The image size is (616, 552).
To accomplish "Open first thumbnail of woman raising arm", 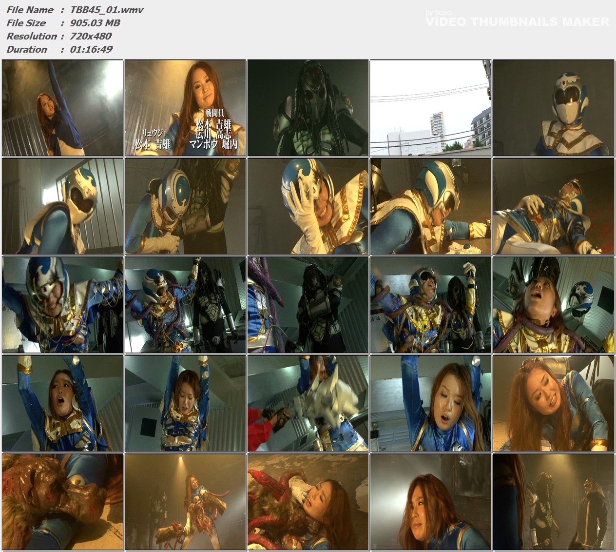I will click(x=62, y=108).
